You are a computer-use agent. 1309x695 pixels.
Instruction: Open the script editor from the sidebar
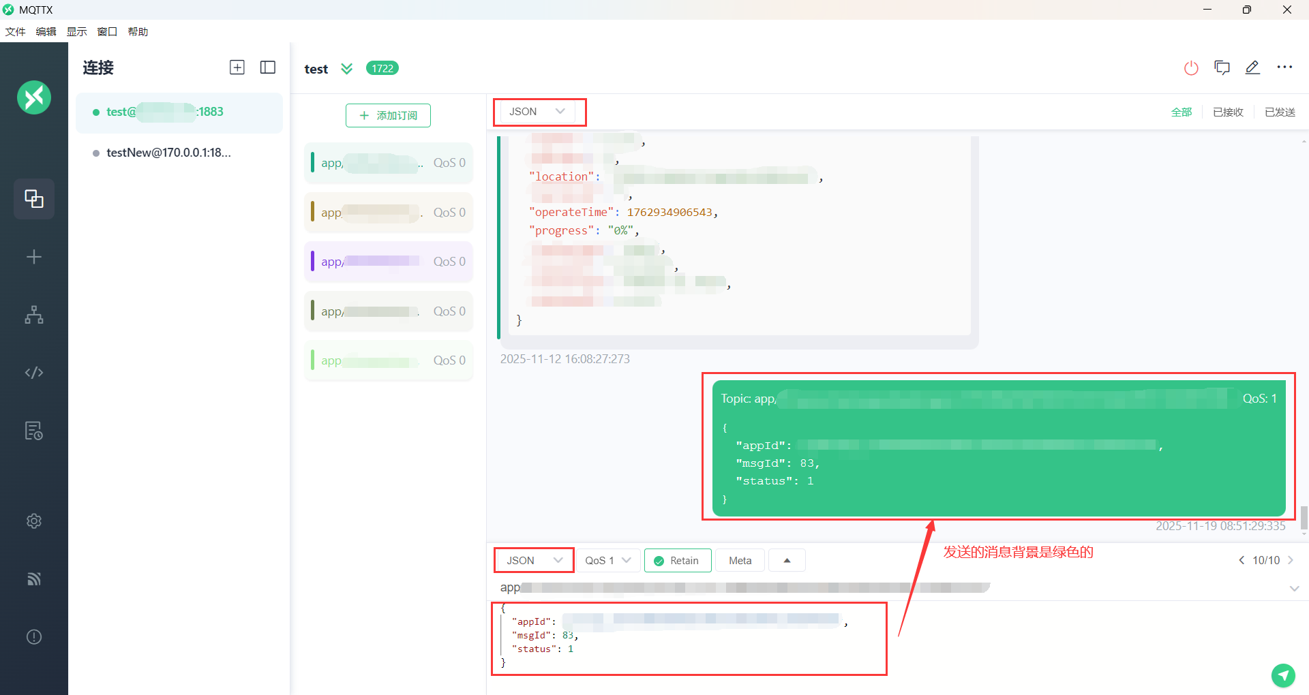[34, 373]
